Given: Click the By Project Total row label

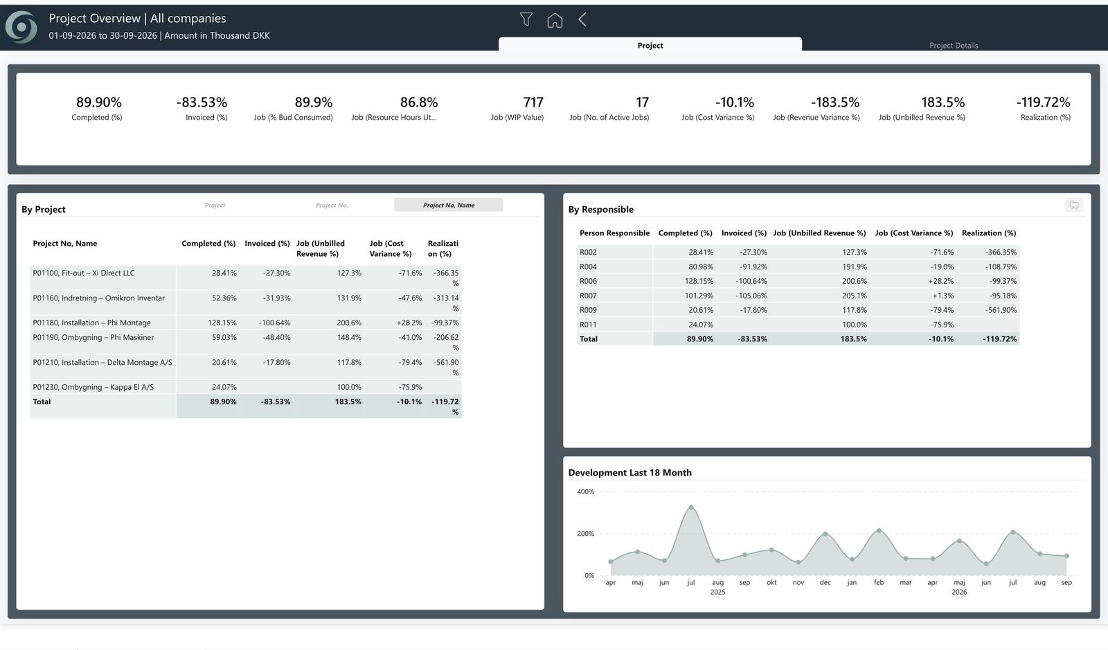Looking at the screenshot, I should coord(42,402).
